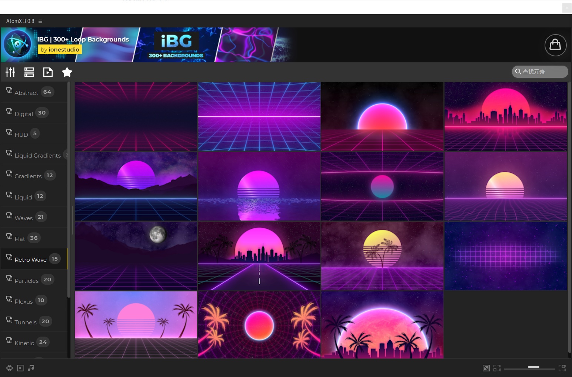Click the search field for elements
Image resolution: width=572 pixels, height=377 pixels.
540,72
